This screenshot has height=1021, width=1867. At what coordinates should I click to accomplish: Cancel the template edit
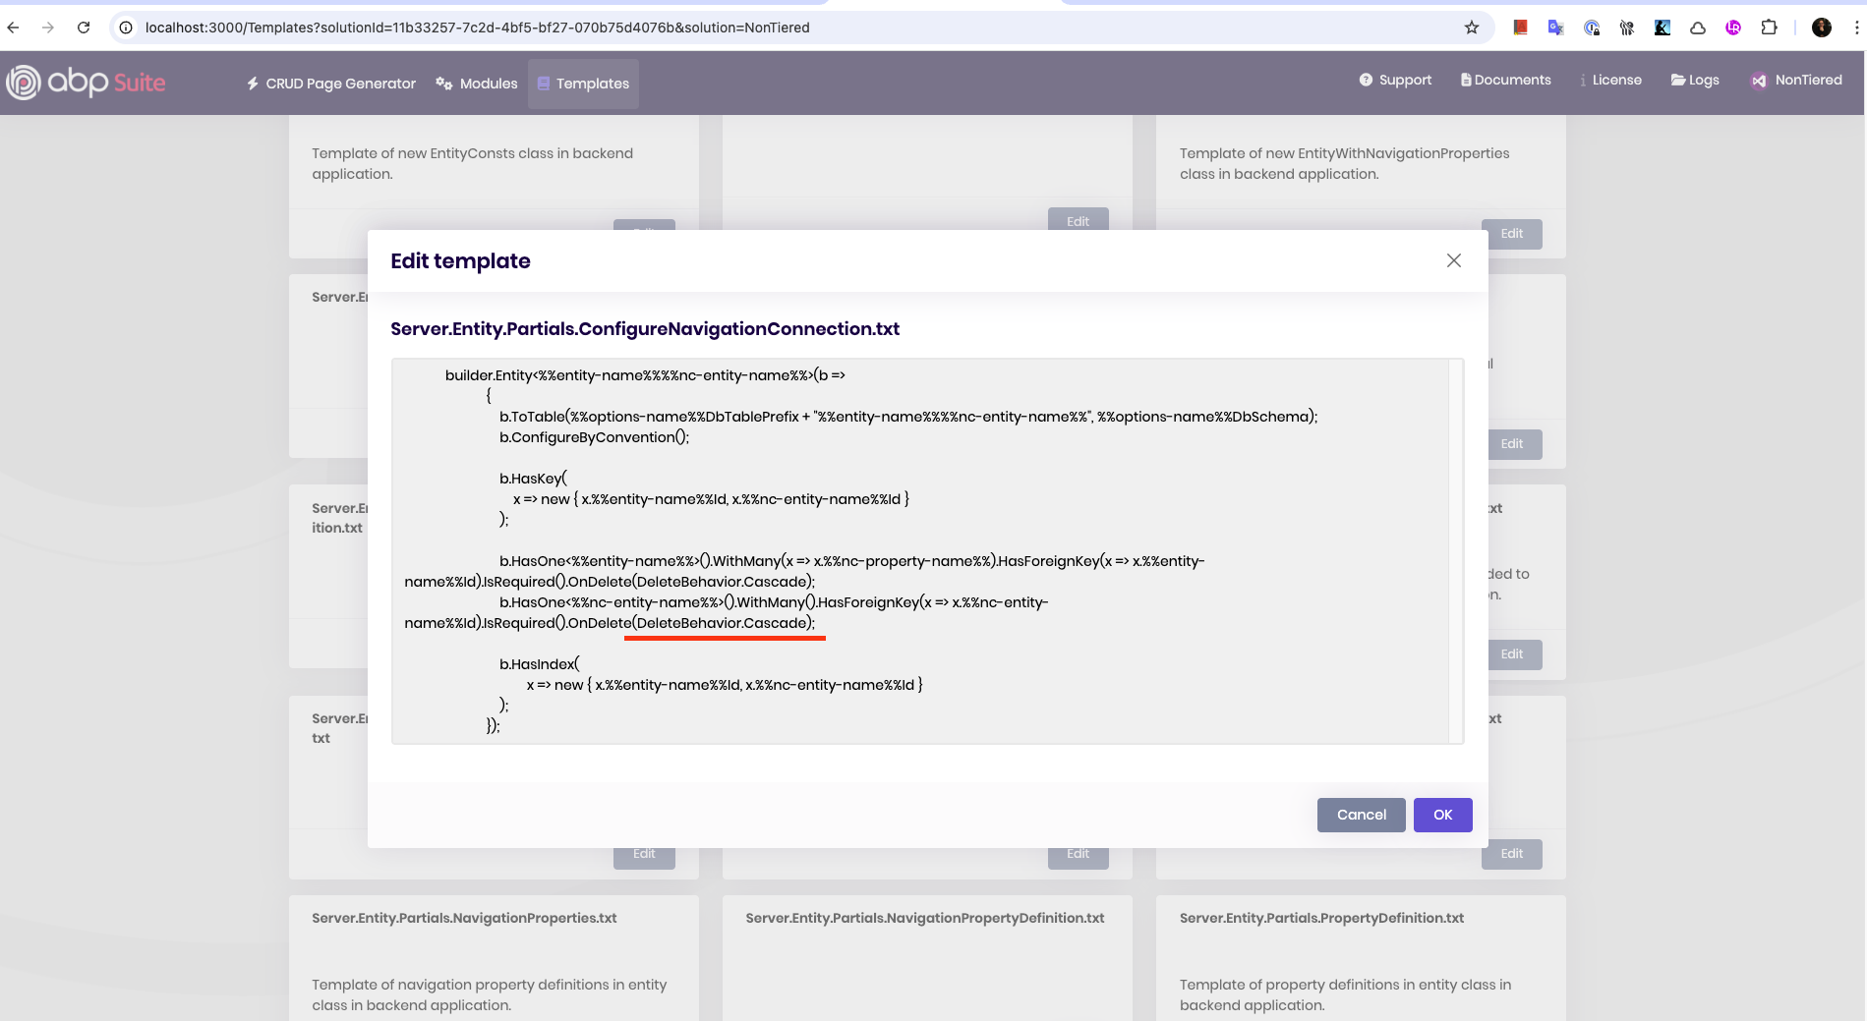pyautogui.click(x=1361, y=815)
